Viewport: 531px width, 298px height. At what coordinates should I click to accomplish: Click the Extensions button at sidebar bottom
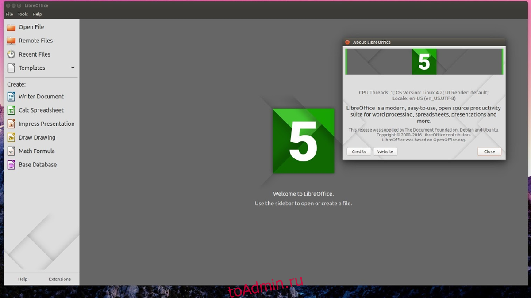[60, 279]
